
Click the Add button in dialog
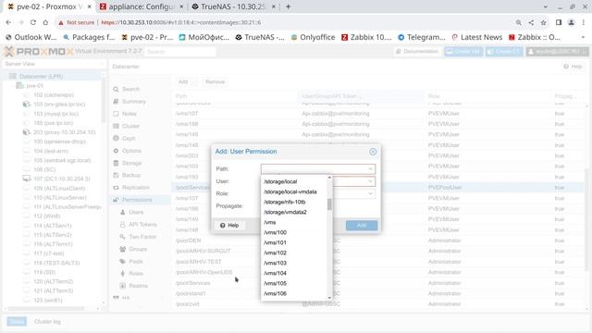tap(362, 226)
